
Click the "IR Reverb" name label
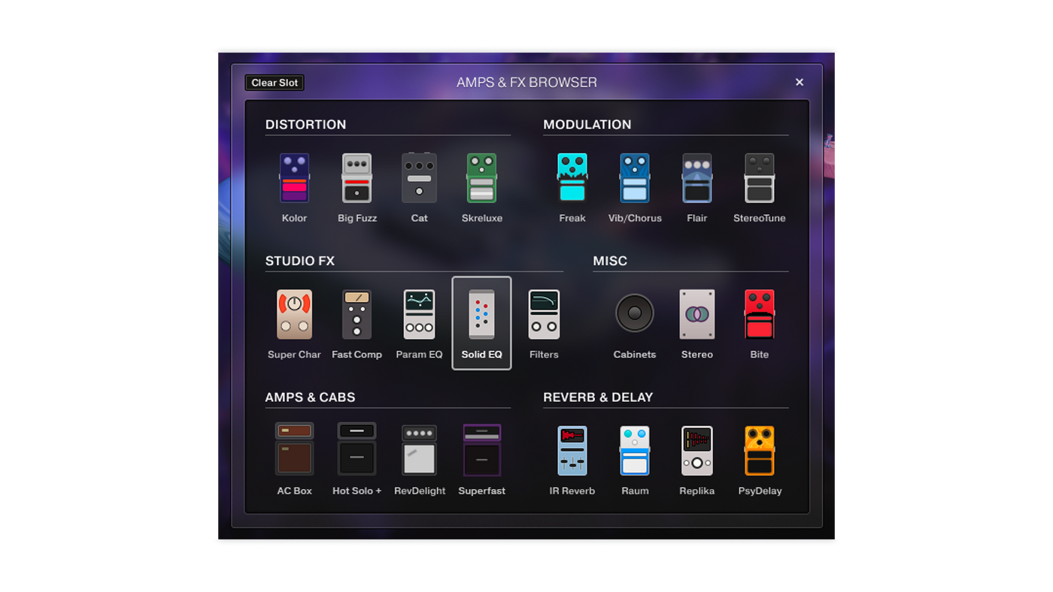point(572,491)
